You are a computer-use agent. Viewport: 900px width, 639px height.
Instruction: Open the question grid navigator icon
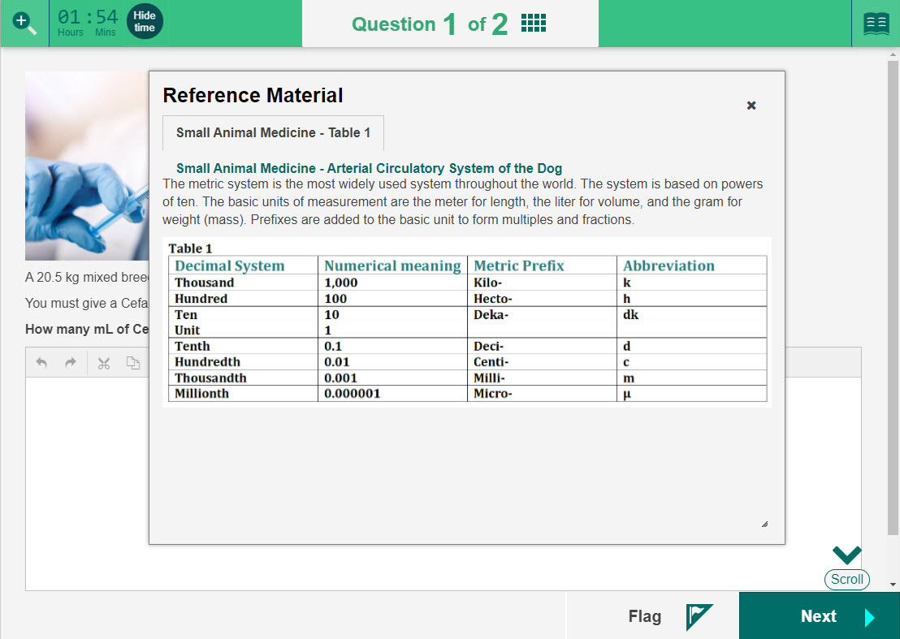pos(533,24)
